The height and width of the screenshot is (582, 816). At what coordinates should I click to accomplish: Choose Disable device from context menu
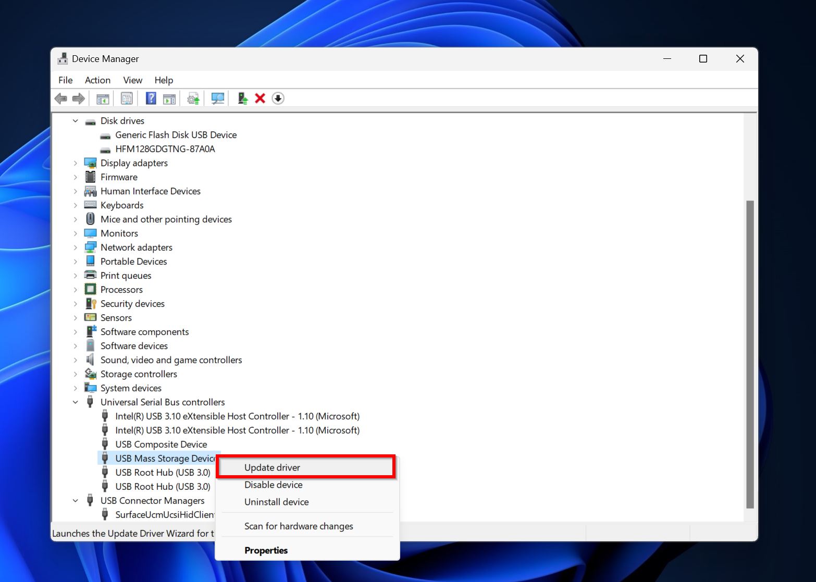pos(307,485)
